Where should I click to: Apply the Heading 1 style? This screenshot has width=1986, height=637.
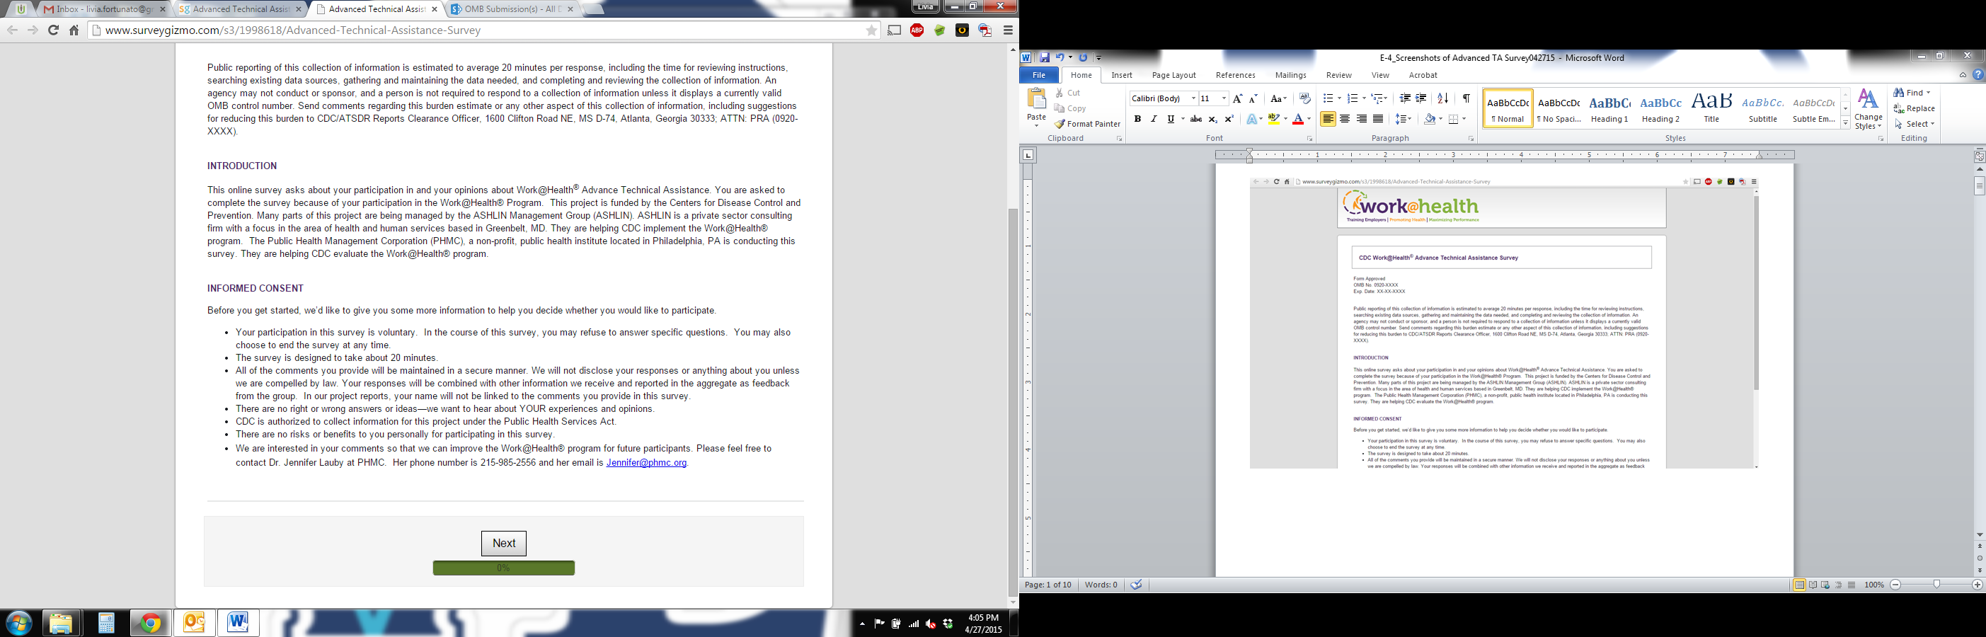[1609, 108]
